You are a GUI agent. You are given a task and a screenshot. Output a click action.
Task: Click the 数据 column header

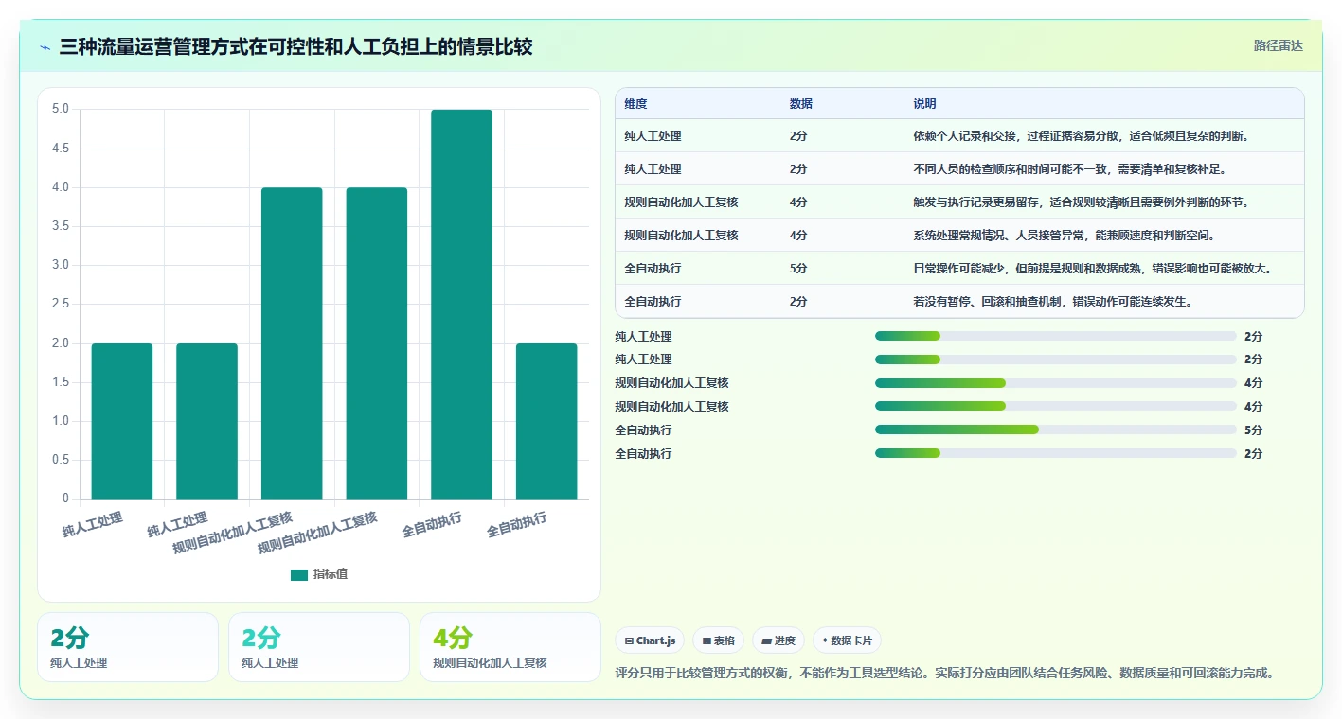801,104
